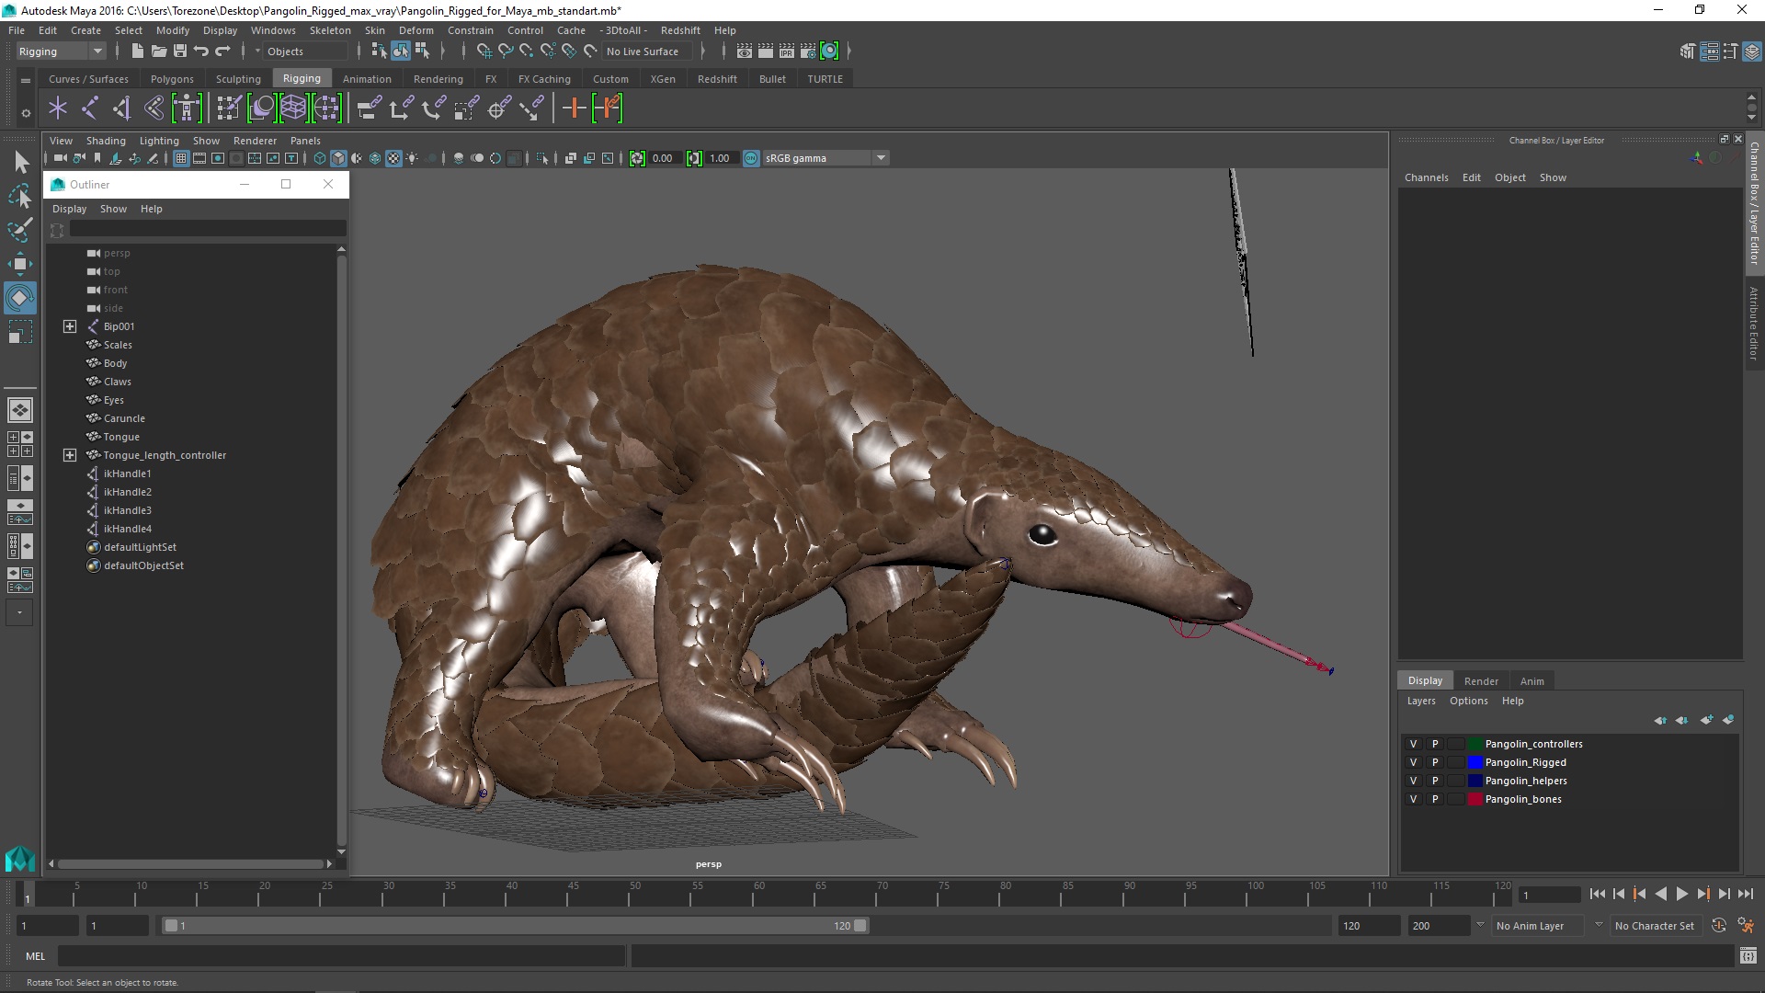Expand the Bip001 node in Outliner

click(70, 326)
